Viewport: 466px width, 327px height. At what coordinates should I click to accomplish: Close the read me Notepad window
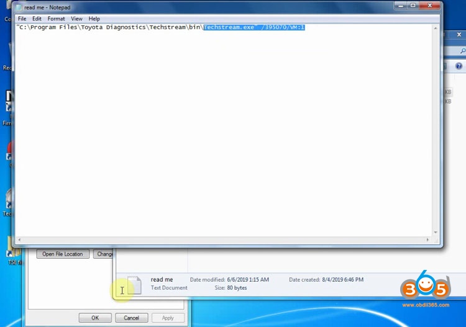(x=430, y=6)
